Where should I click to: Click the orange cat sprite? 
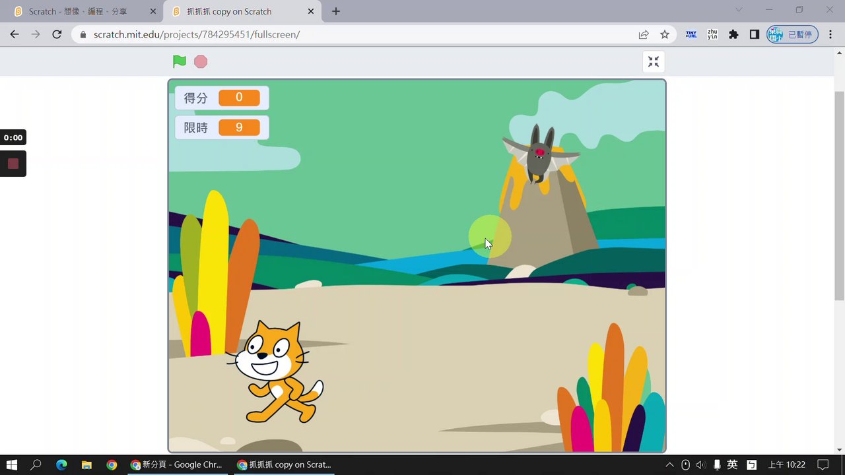pos(275,371)
